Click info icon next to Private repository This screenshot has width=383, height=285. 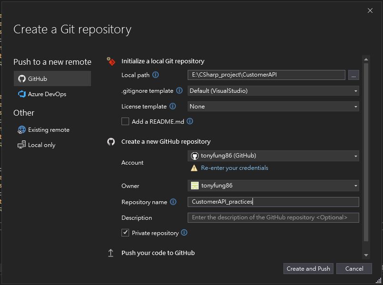(184, 233)
